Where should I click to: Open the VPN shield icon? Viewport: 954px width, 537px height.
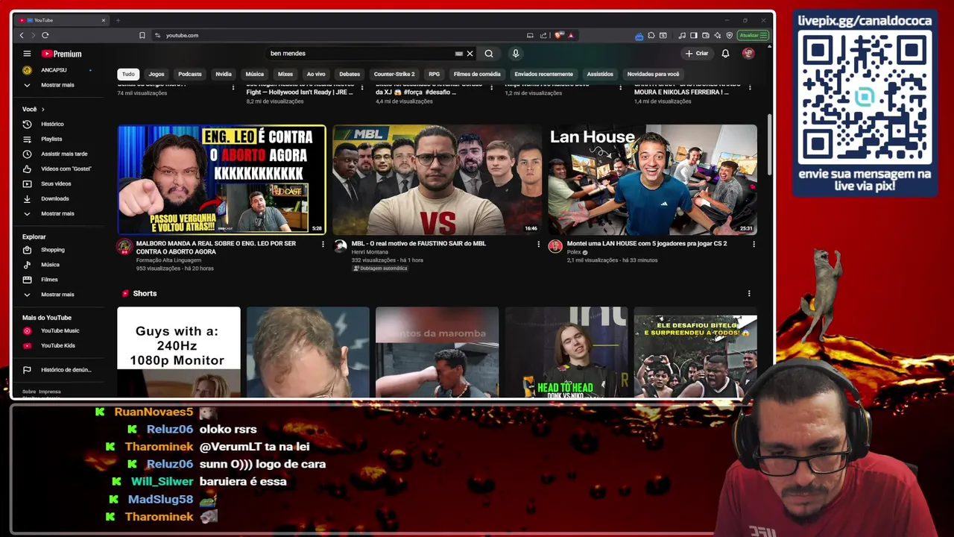[x=729, y=35]
